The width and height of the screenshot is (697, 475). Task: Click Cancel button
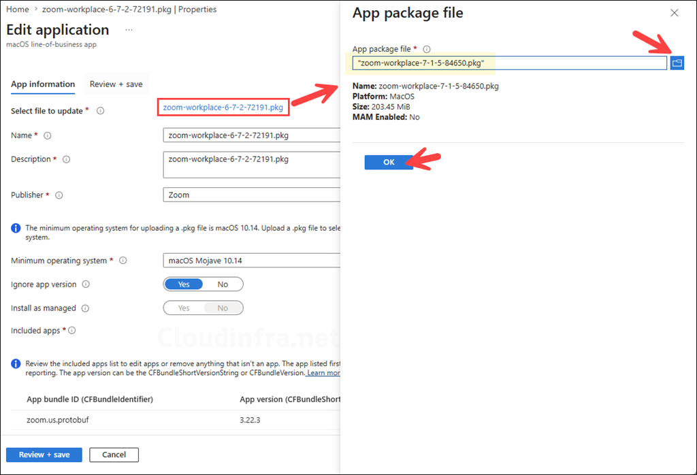(x=114, y=455)
